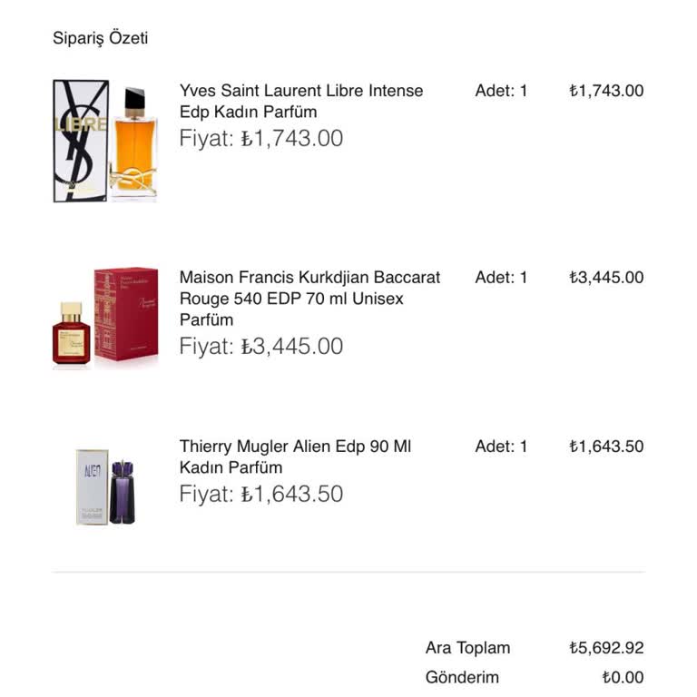Click the Adet: 1 quantity for Mugler Alien

(501, 447)
